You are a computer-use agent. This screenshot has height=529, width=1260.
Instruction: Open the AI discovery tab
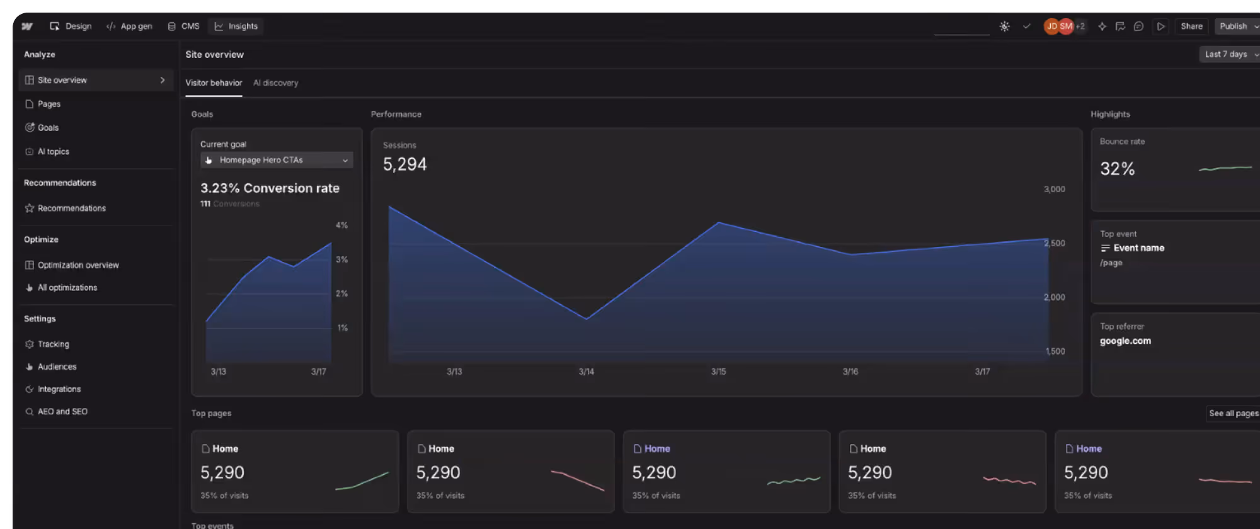coord(275,83)
